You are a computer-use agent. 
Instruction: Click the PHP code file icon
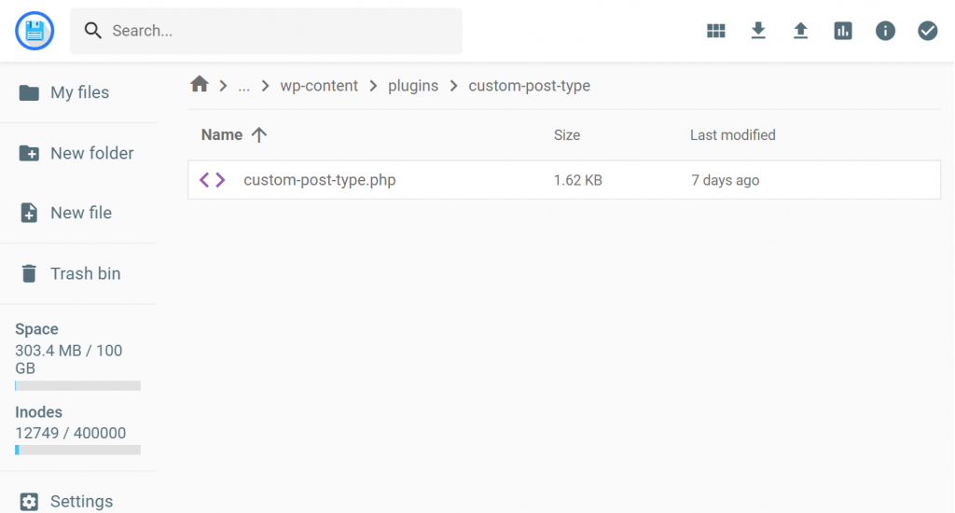coord(213,180)
